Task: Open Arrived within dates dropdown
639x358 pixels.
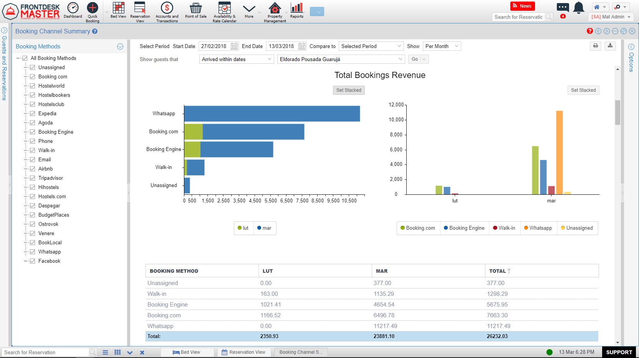Action: [236, 59]
